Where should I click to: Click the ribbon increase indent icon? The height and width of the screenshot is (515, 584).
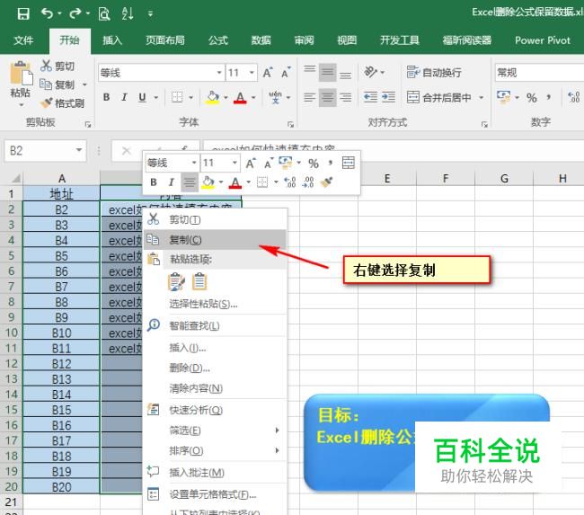388,97
